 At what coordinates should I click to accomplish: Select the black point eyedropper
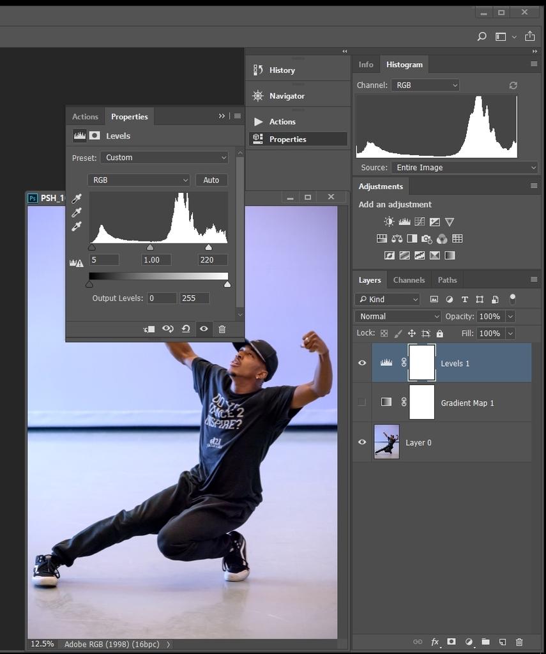point(77,199)
